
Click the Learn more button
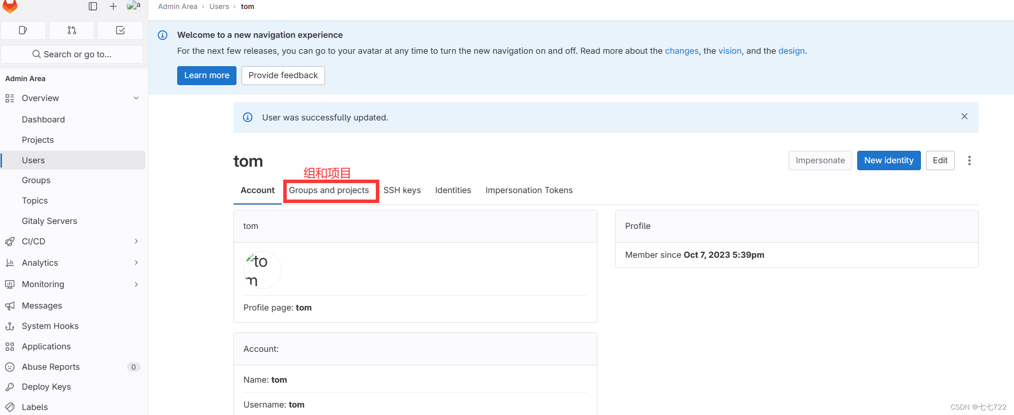[x=207, y=76]
